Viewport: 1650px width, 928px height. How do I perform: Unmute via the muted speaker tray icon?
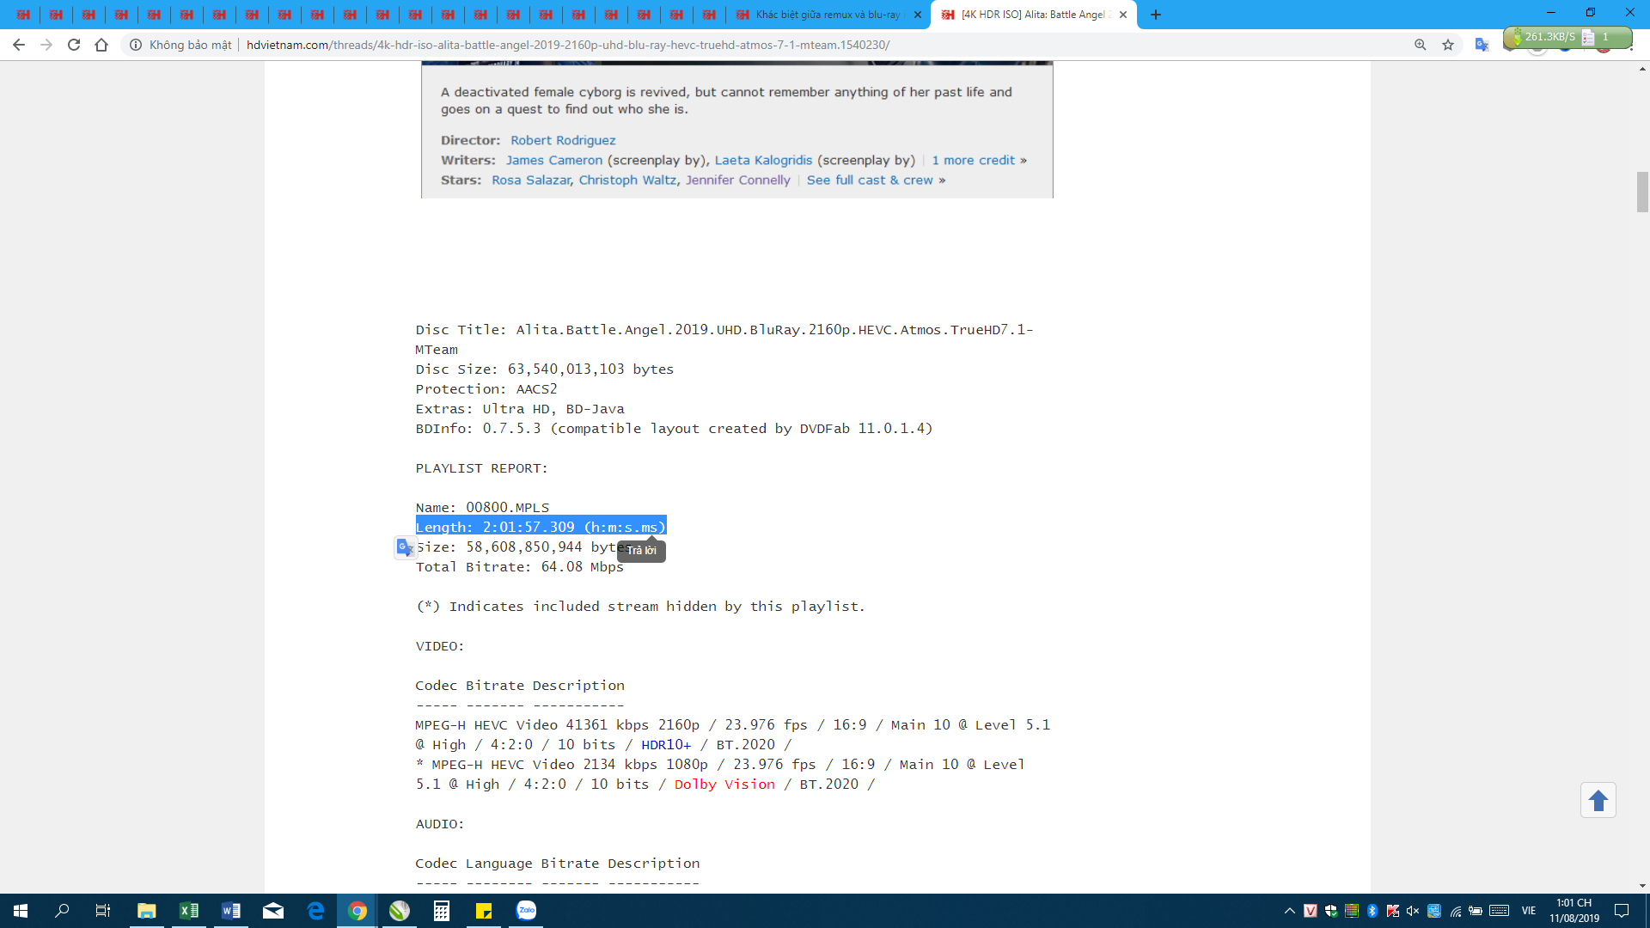(x=1413, y=911)
